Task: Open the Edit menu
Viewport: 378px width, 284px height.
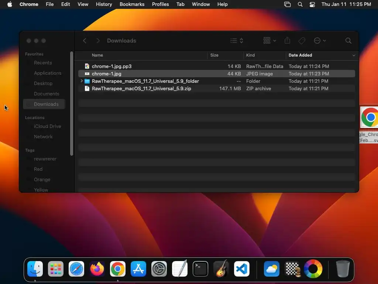Action: [66, 4]
